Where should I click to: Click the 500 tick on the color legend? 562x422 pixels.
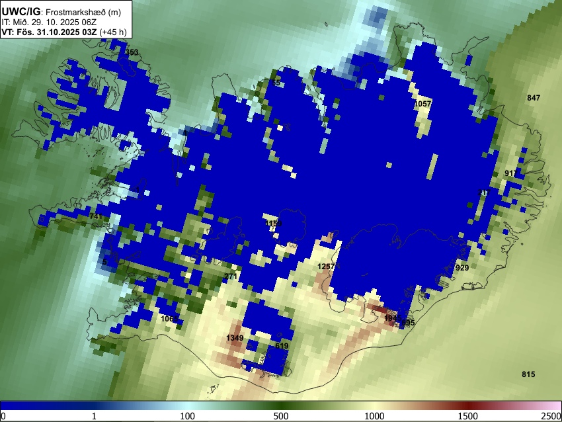click(280, 416)
